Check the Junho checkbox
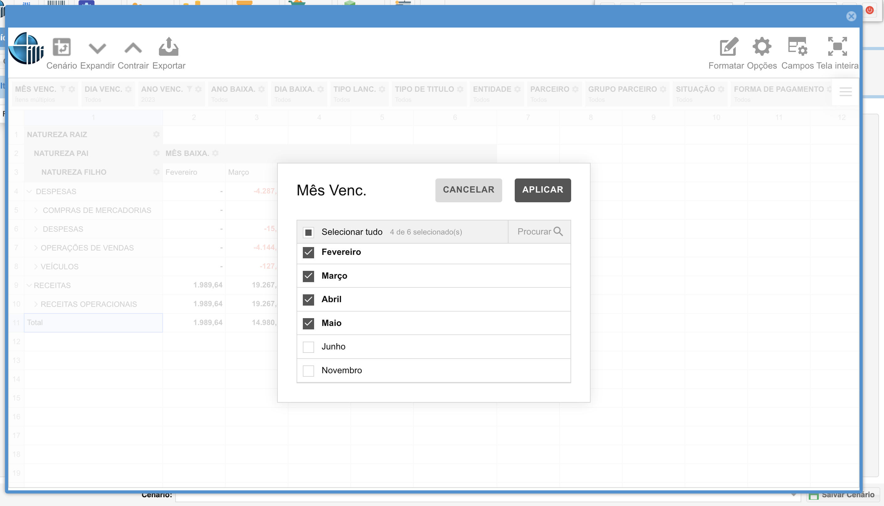The height and width of the screenshot is (506, 884). point(308,347)
